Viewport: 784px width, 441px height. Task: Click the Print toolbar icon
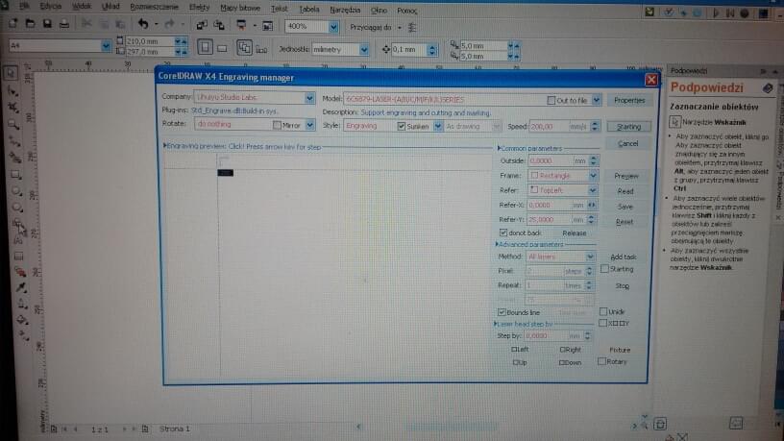click(64, 24)
